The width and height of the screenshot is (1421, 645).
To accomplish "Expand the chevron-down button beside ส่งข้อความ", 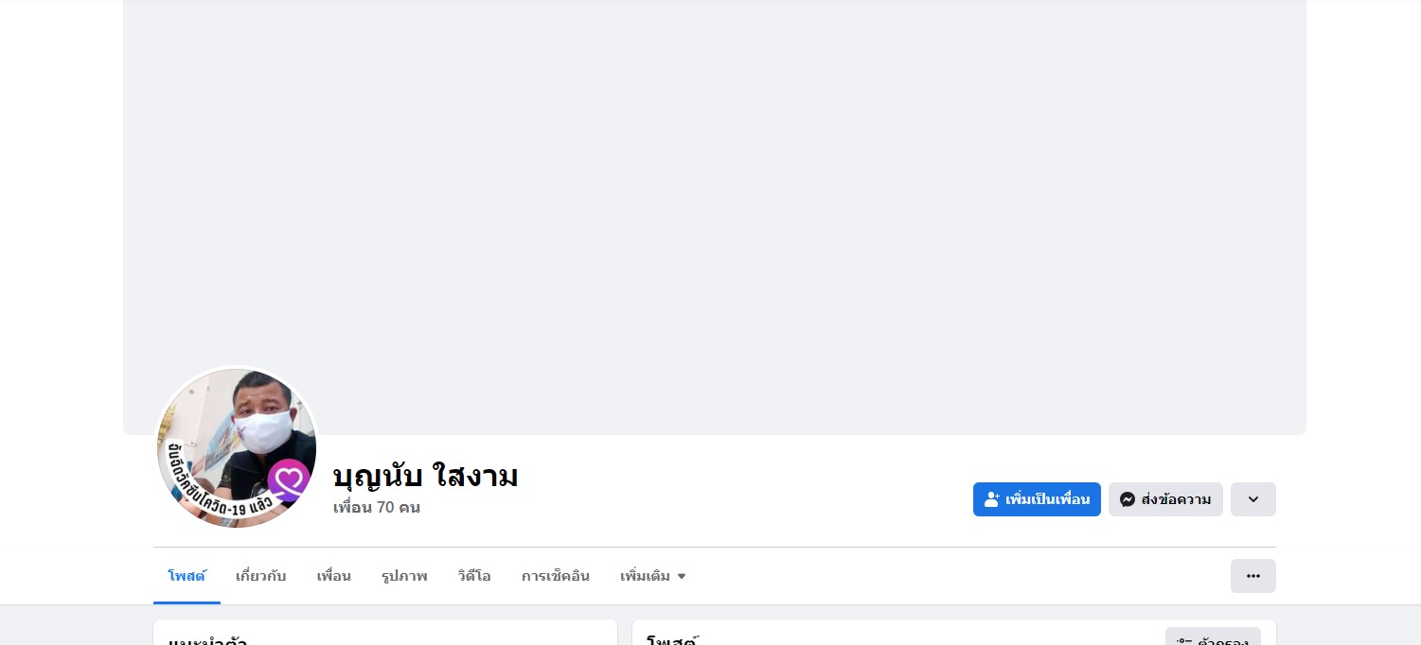I will tap(1252, 499).
